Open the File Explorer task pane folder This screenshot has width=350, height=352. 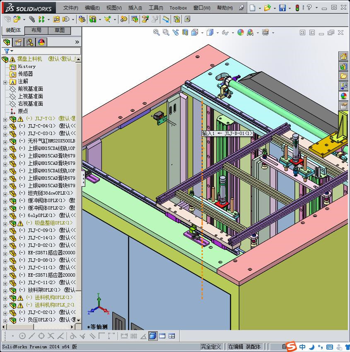tap(343, 76)
